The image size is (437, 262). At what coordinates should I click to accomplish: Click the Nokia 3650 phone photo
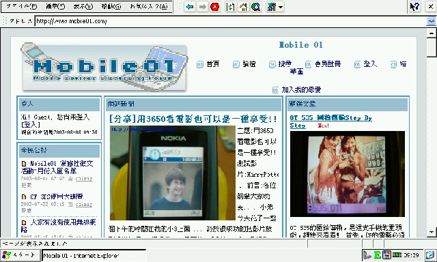point(173,173)
